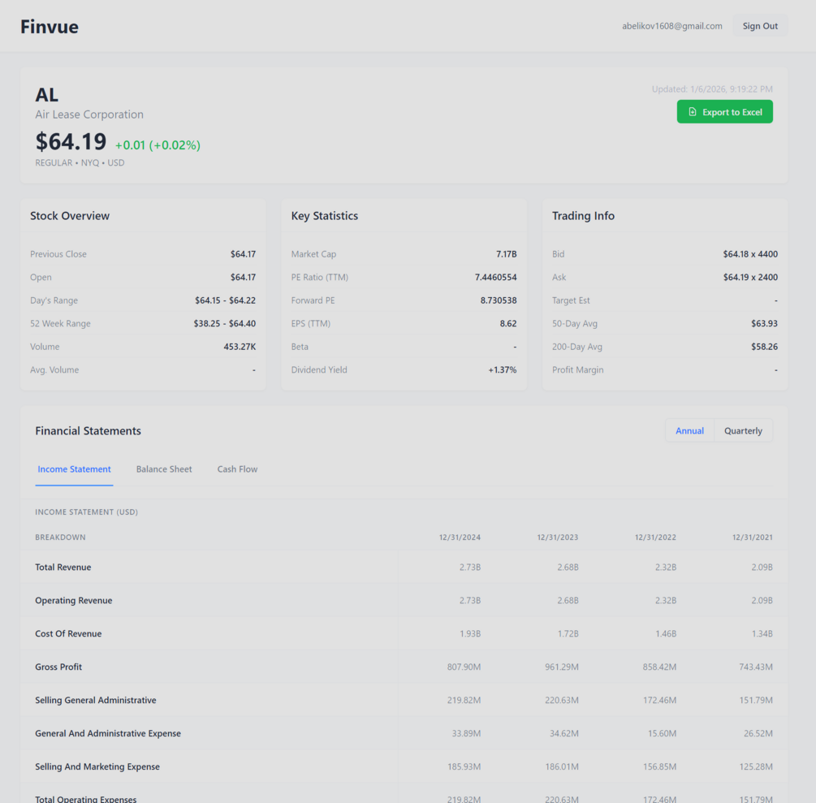The width and height of the screenshot is (816, 803).
Task: Click the Ask value $64.19 x 2400
Action: (750, 278)
